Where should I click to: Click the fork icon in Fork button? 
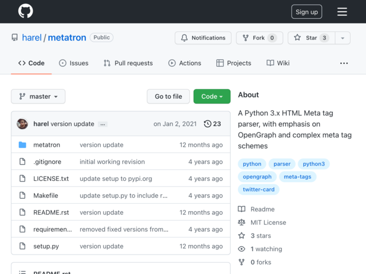click(x=245, y=38)
